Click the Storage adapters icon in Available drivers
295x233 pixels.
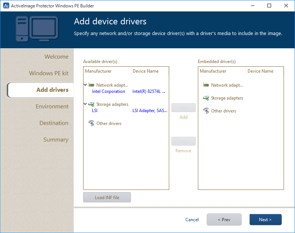(91, 104)
